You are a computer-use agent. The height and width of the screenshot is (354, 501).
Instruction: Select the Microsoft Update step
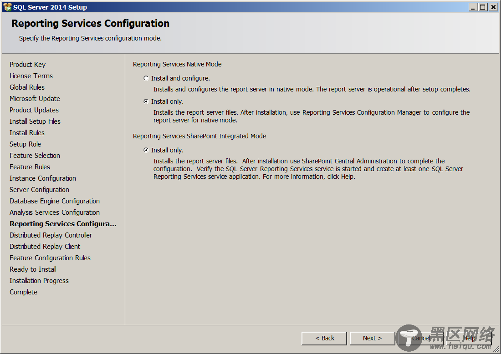(x=35, y=99)
